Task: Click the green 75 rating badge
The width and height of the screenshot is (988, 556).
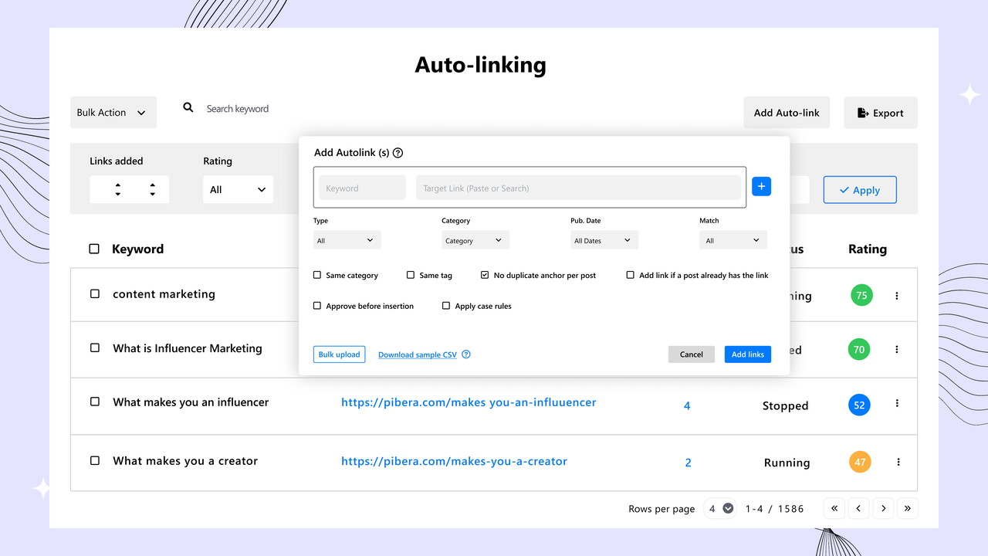Action: coord(861,295)
